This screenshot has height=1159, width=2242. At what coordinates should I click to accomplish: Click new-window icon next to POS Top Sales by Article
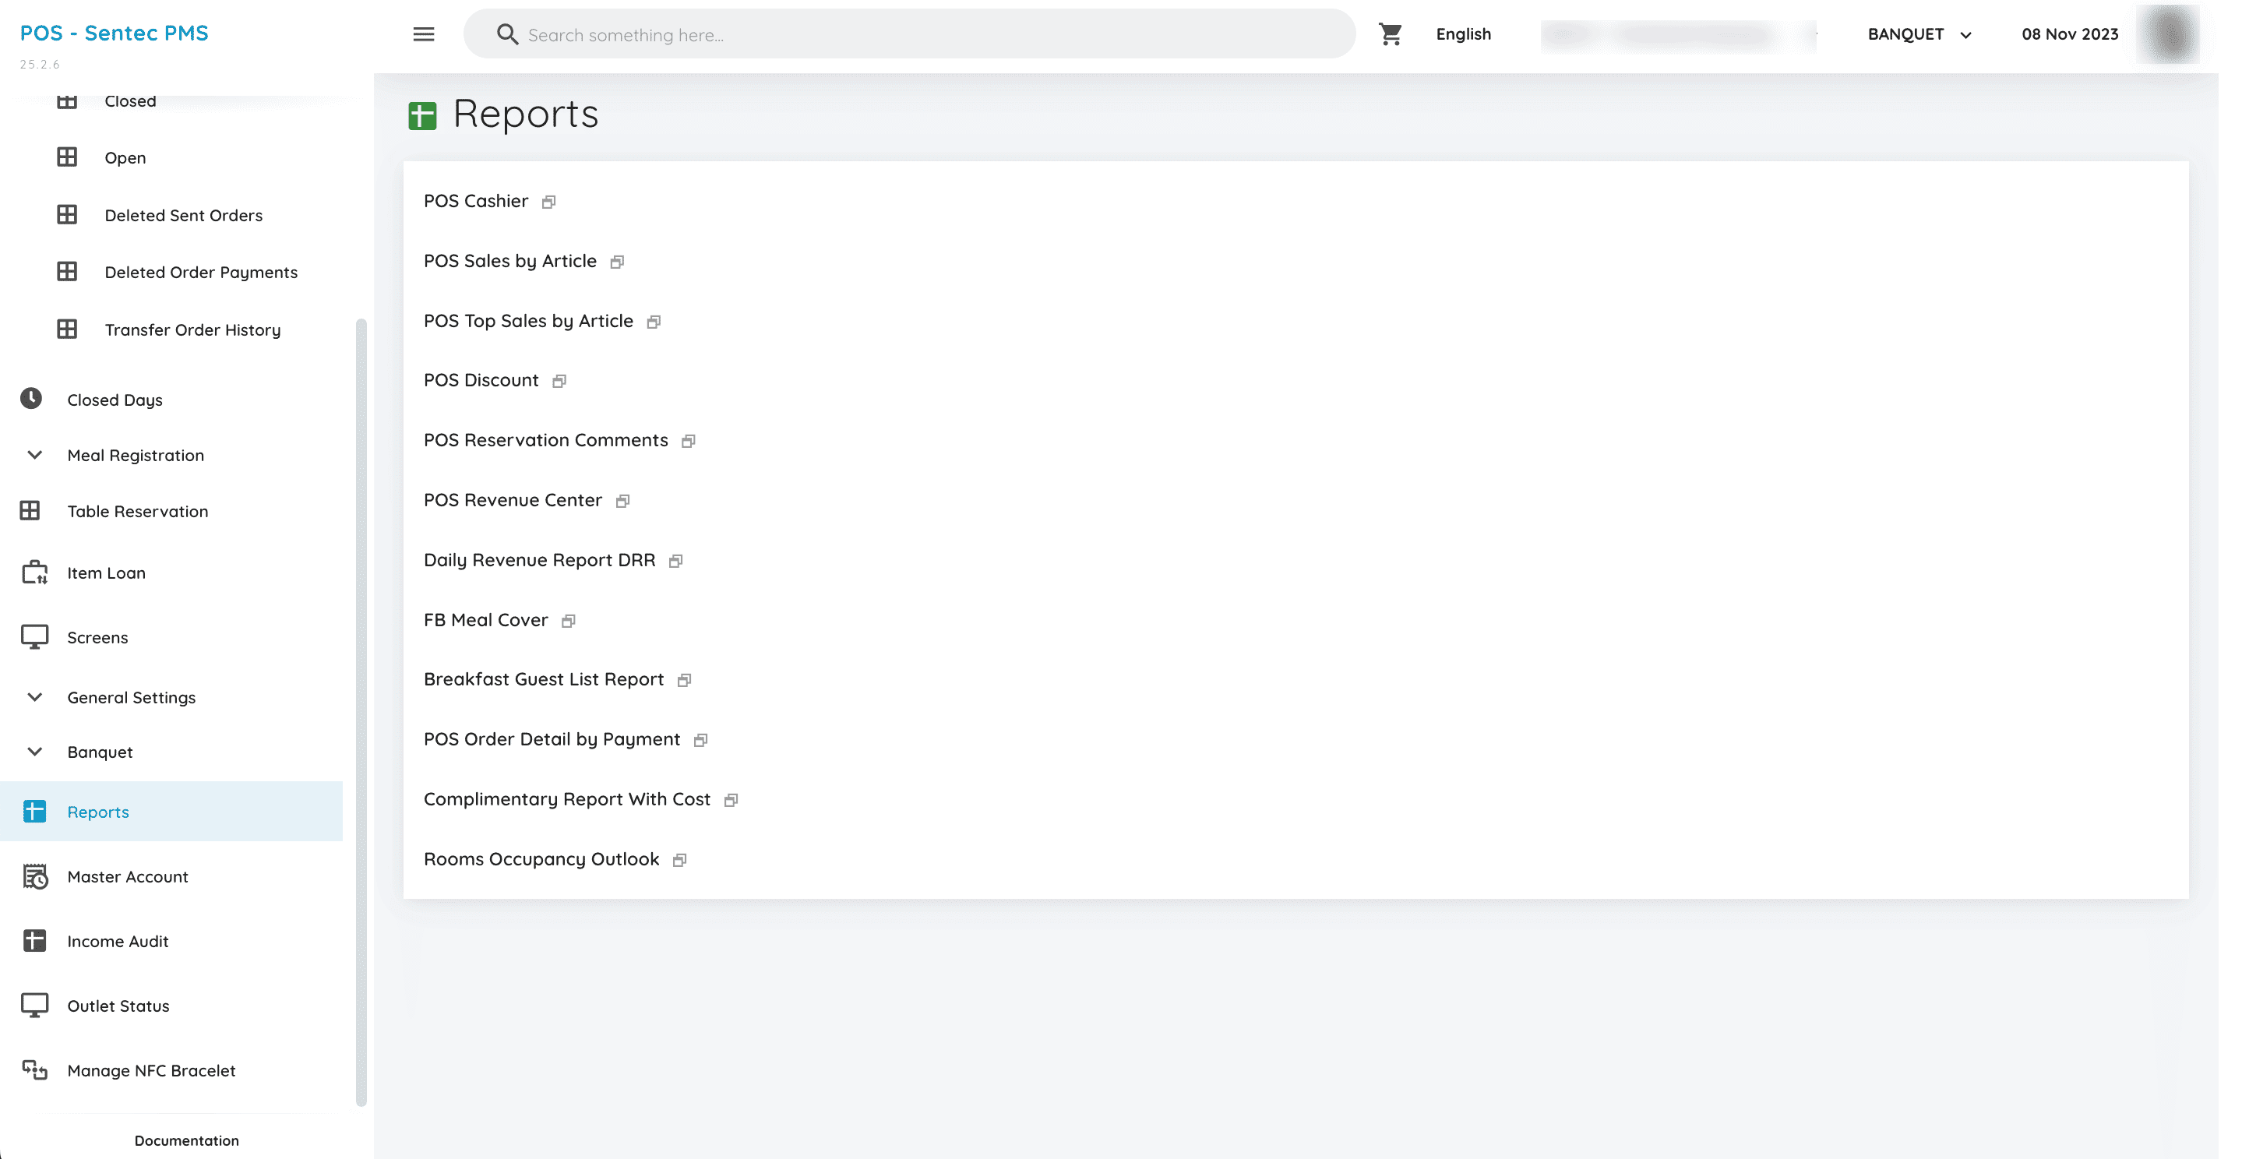click(x=654, y=322)
